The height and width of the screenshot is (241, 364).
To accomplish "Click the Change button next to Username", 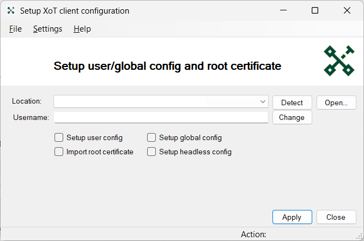I will [x=292, y=117].
